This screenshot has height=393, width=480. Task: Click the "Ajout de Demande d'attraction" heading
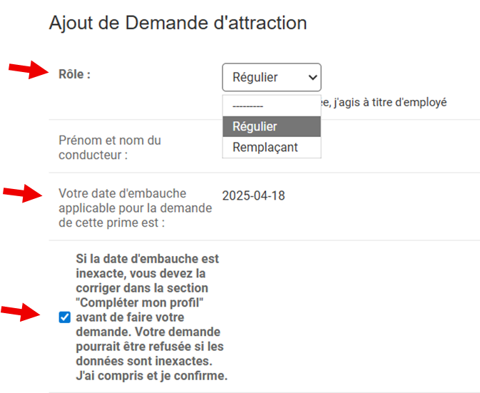point(178,23)
